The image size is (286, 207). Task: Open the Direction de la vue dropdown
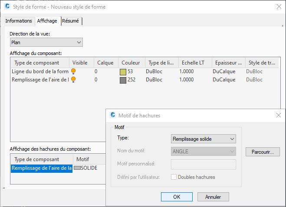tap(46, 42)
